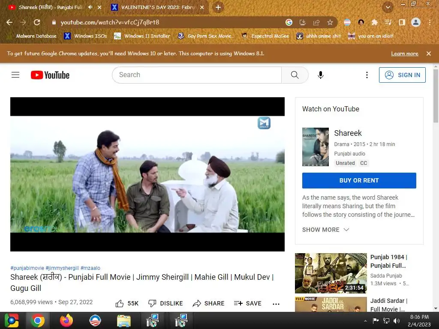
Task: Open the Sadda Punjab channel name
Action: (x=386, y=275)
